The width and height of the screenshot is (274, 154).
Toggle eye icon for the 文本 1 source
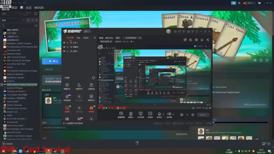point(64,42)
